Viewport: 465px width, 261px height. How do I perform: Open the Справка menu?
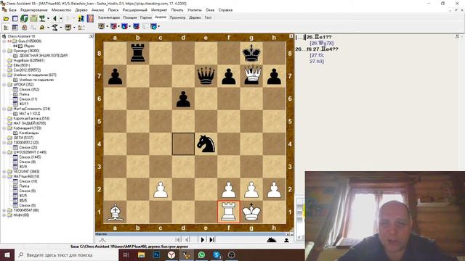(x=225, y=10)
